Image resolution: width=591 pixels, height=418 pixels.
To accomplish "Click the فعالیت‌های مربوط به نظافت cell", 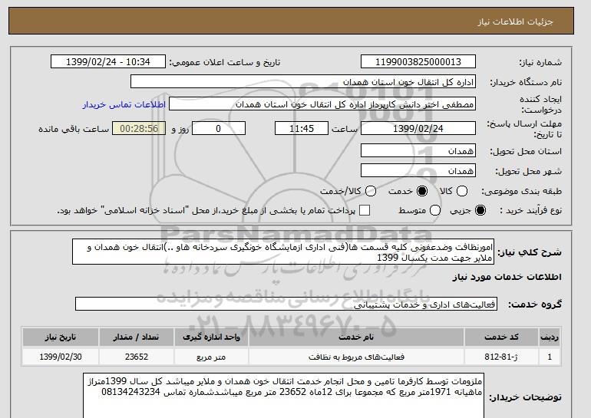I will pyautogui.click(x=356, y=357).
